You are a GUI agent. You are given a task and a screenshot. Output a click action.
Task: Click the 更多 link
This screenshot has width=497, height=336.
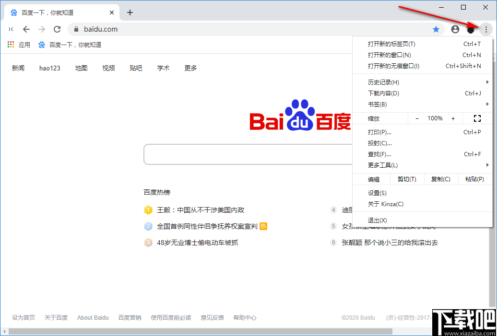191,68
